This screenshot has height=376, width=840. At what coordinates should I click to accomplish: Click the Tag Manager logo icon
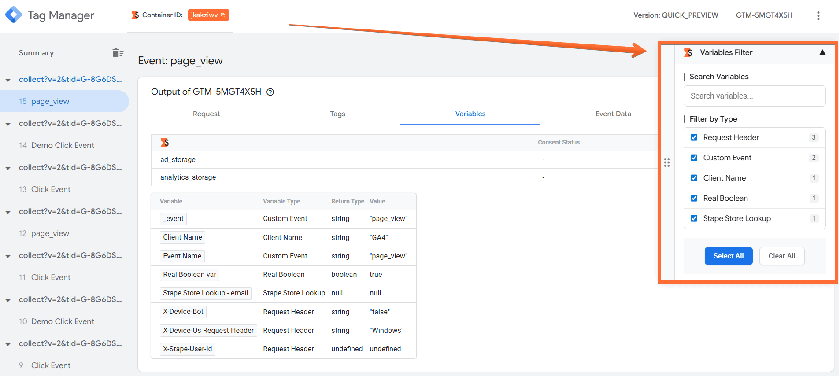[13, 15]
